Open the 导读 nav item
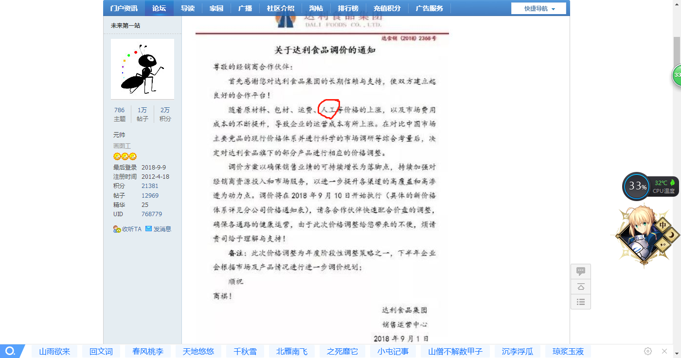The image size is (681, 358). pyautogui.click(x=188, y=8)
